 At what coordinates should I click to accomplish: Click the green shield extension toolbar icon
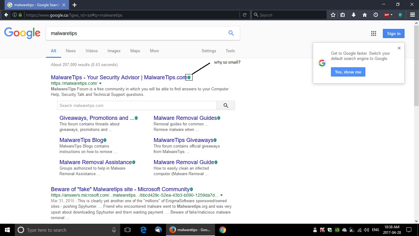[x=400, y=15]
